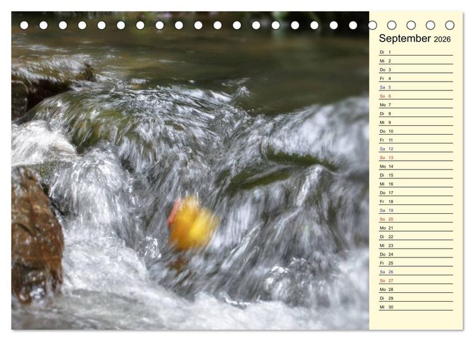Click the first binding hole on the left

pyautogui.click(x=24, y=25)
